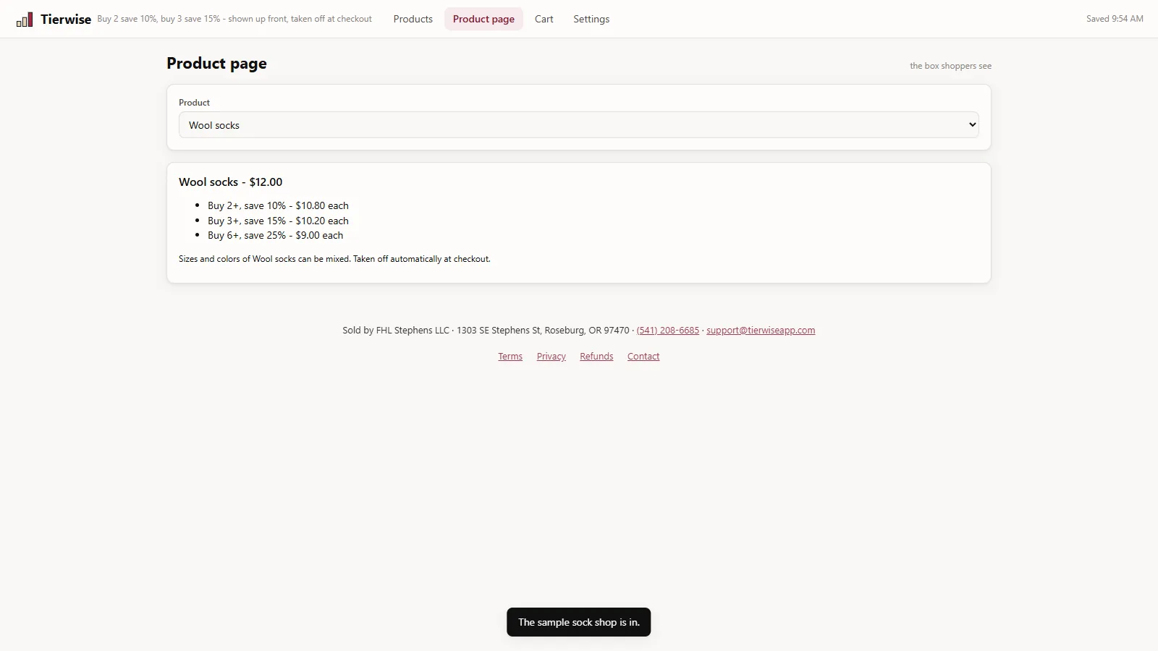
Task: Click the 'the box shoppers see' caption
Action: point(950,66)
